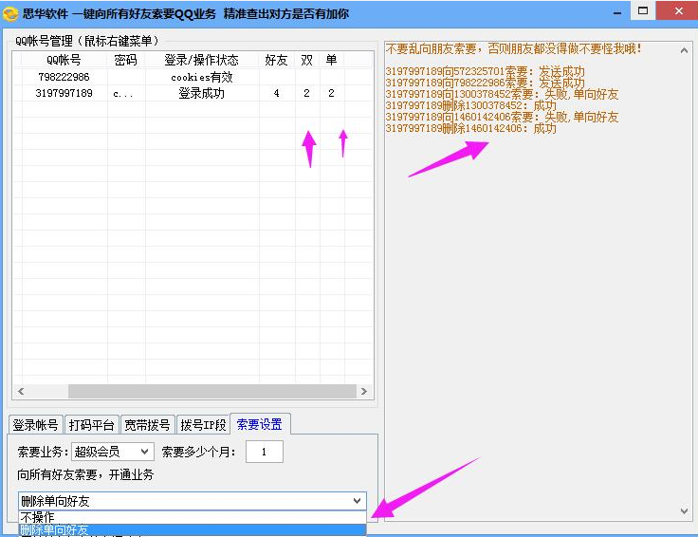Screen dimensions: 698x537
Task: Click log line 向1300378452索要:失败,单向好友
Action: pos(502,94)
